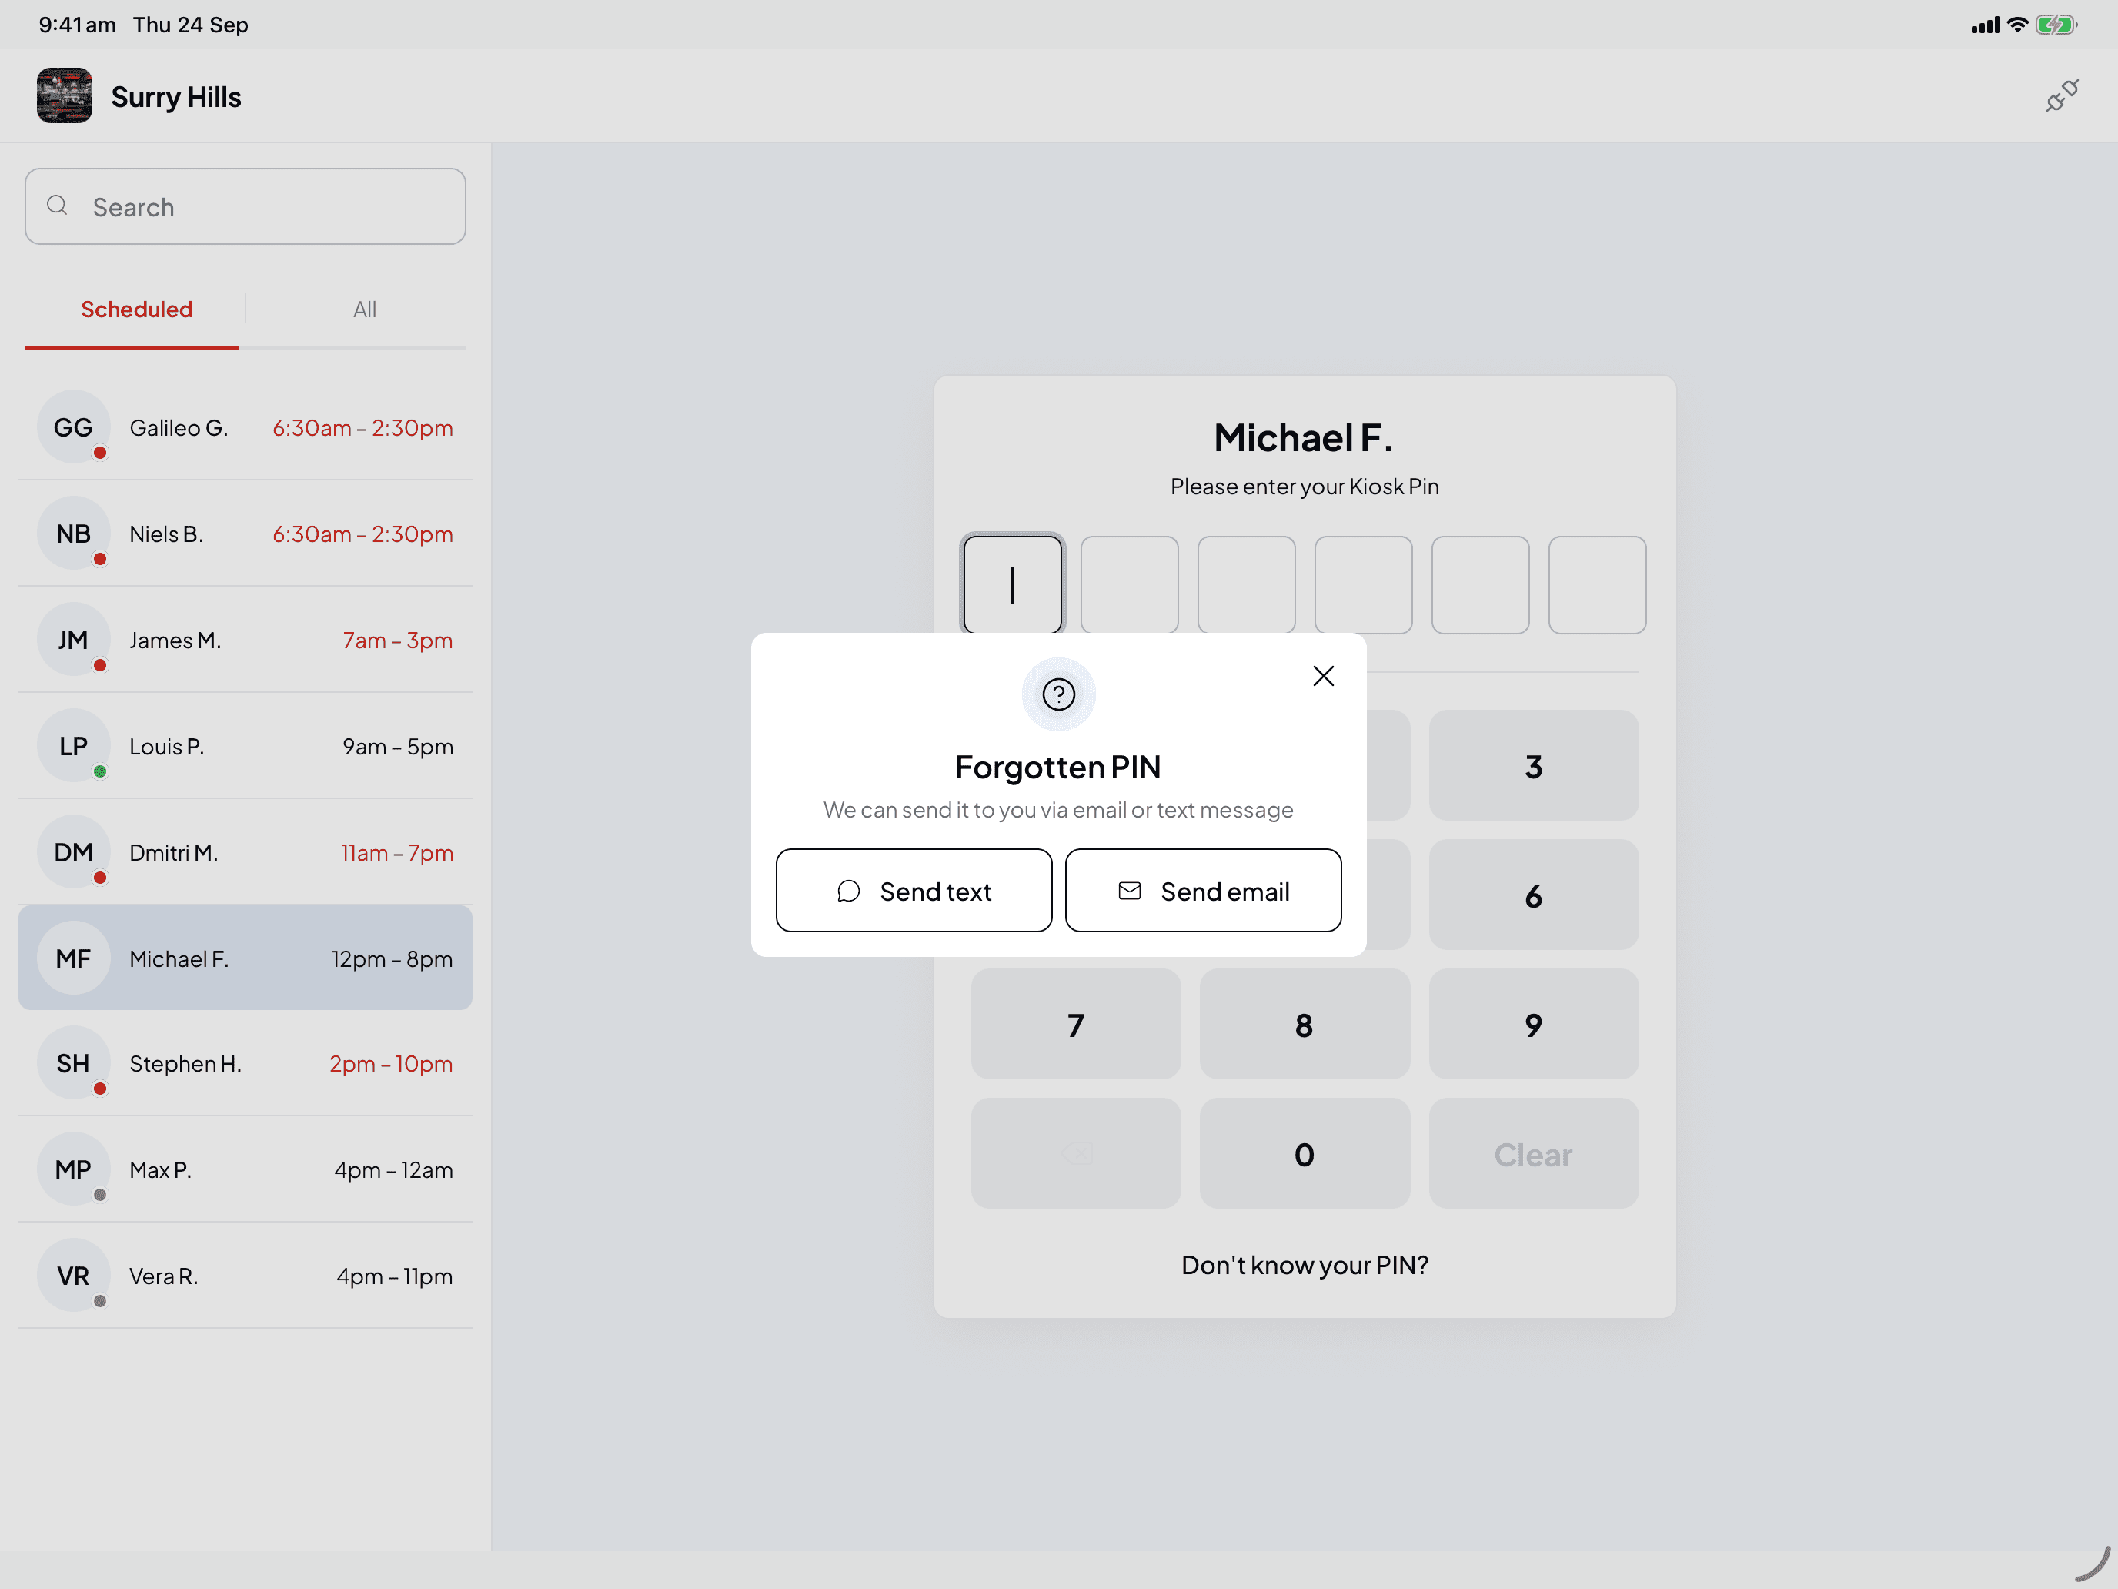Image resolution: width=2118 pixels, height=1589 pixels.
Task: Click the Wi-Fi icon in status bar
Action: 2017,25
